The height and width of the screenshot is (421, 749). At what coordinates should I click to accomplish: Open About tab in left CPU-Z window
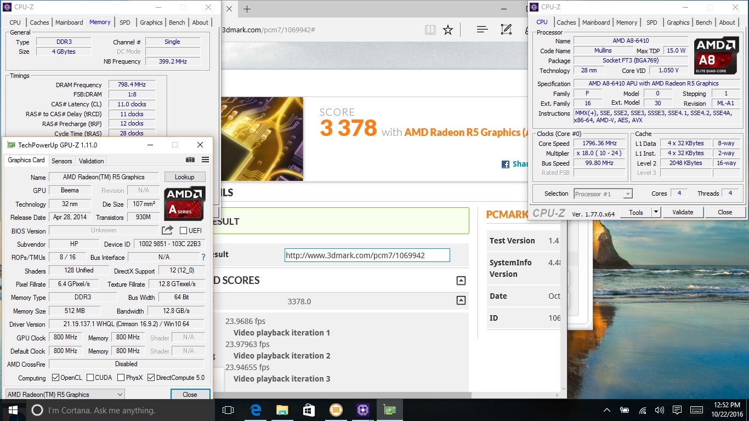[200, 22]
